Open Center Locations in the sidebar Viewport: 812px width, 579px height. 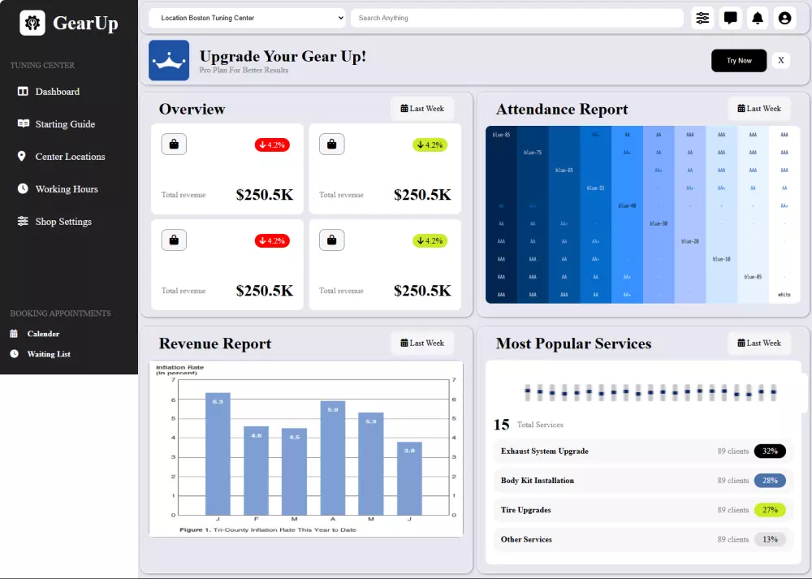(x=70, y=157)
